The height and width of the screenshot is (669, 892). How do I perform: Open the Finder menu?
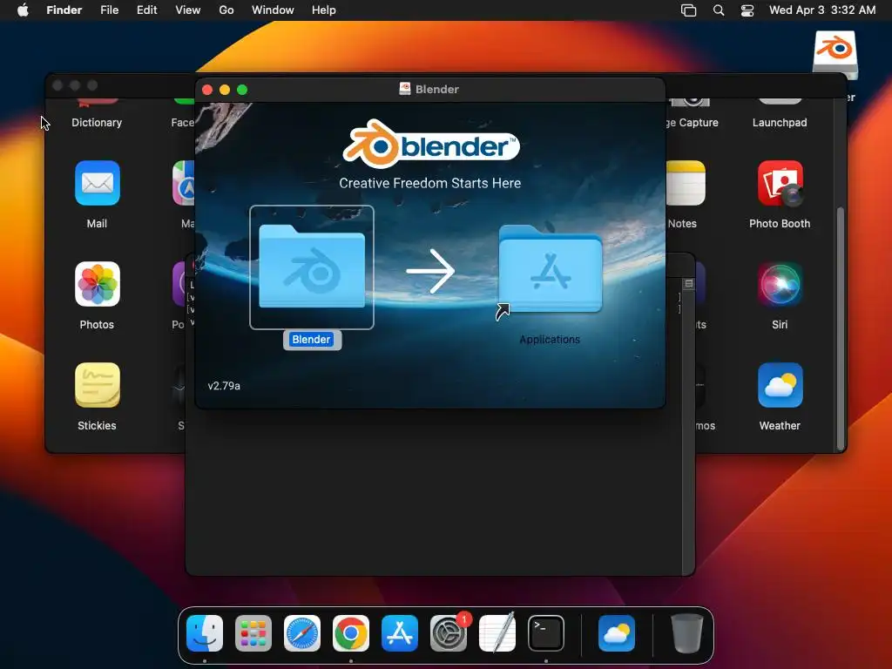tap(64, 10)
